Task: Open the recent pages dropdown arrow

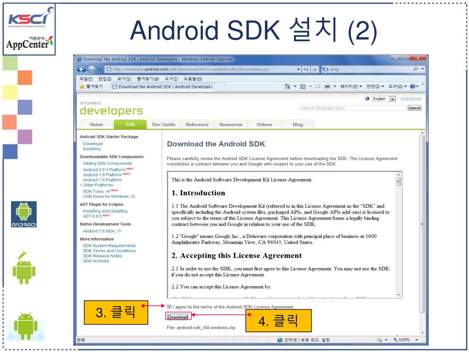Action: [99, 69]
